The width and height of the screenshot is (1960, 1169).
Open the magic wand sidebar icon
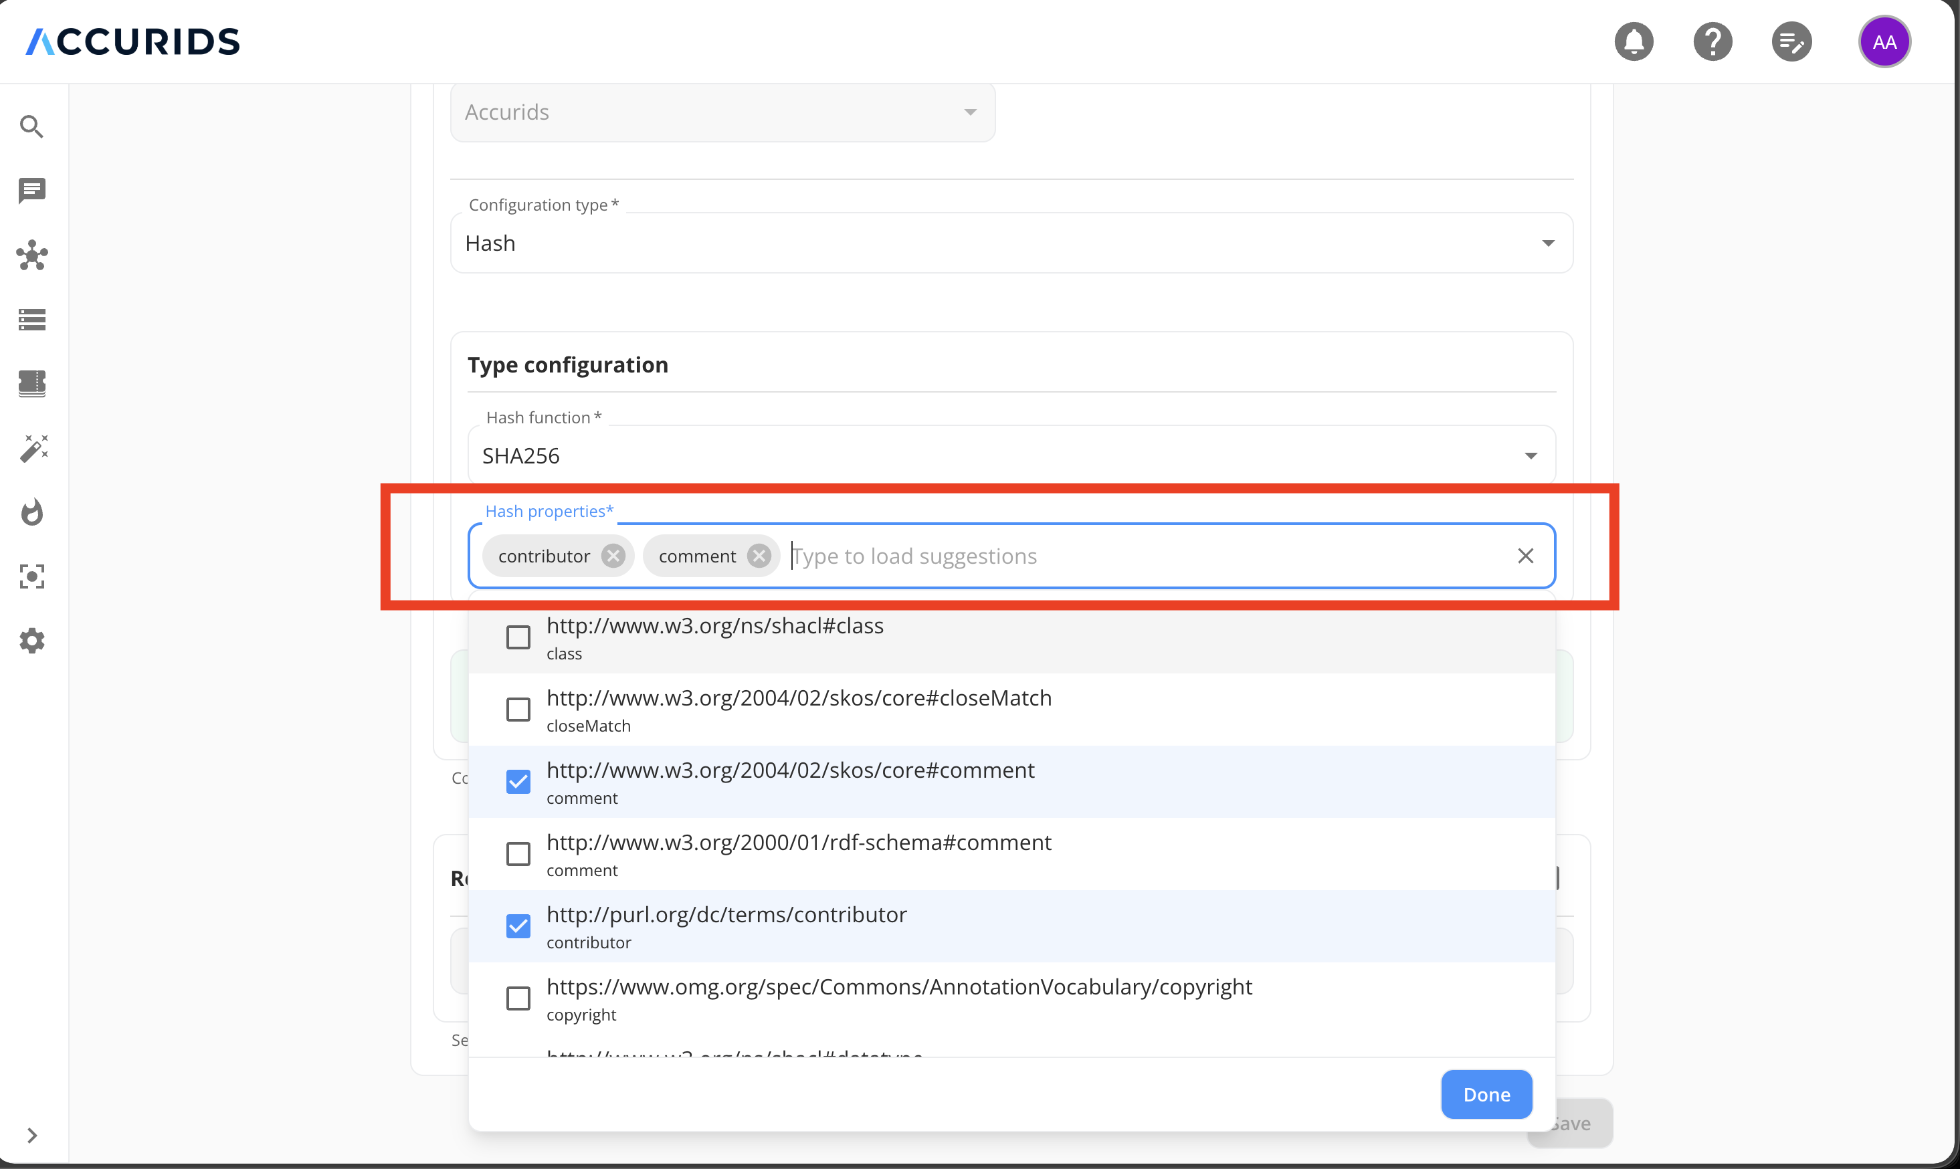31,448
